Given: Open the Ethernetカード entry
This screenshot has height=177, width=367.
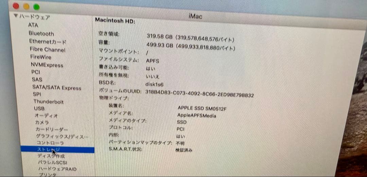Looking at the screenshot, I should point(48,42).
